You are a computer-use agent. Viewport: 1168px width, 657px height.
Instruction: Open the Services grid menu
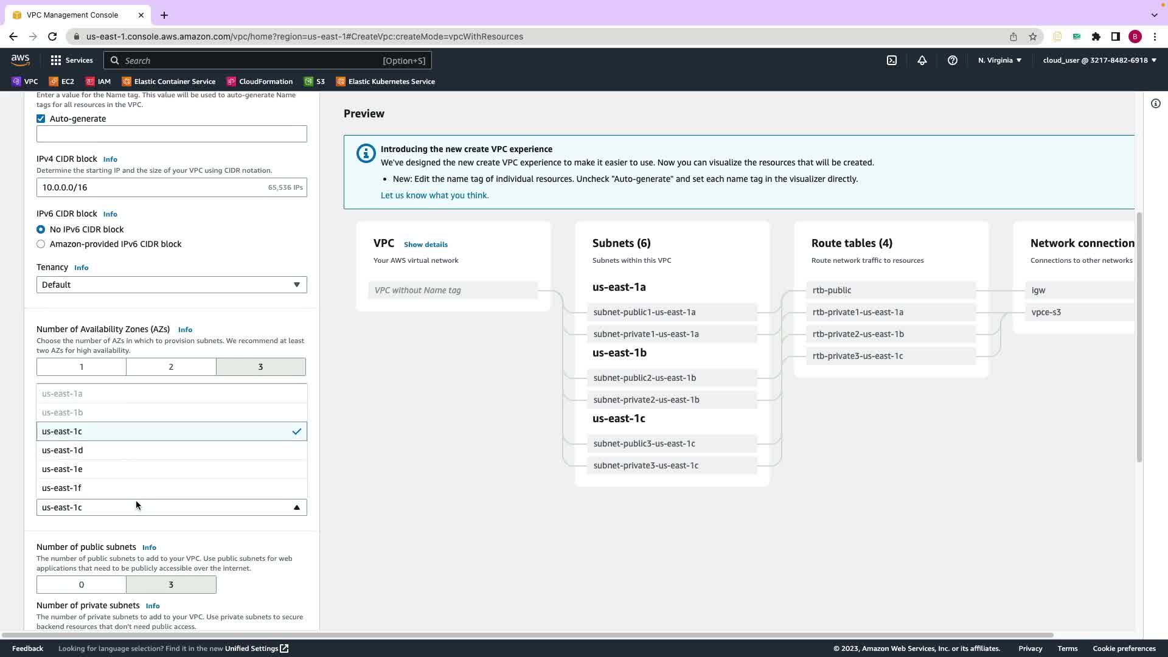[72, 60]
